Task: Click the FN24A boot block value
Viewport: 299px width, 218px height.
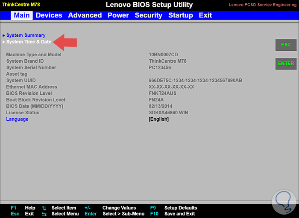Action: pos(156,100)
